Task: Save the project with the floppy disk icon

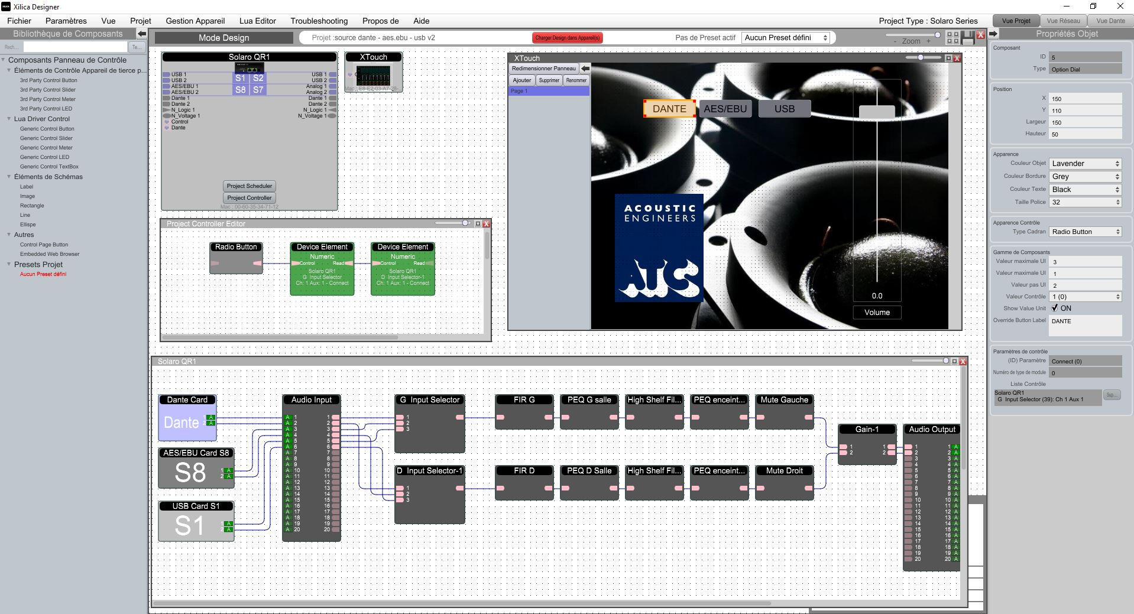Action: tap(968, 38)
